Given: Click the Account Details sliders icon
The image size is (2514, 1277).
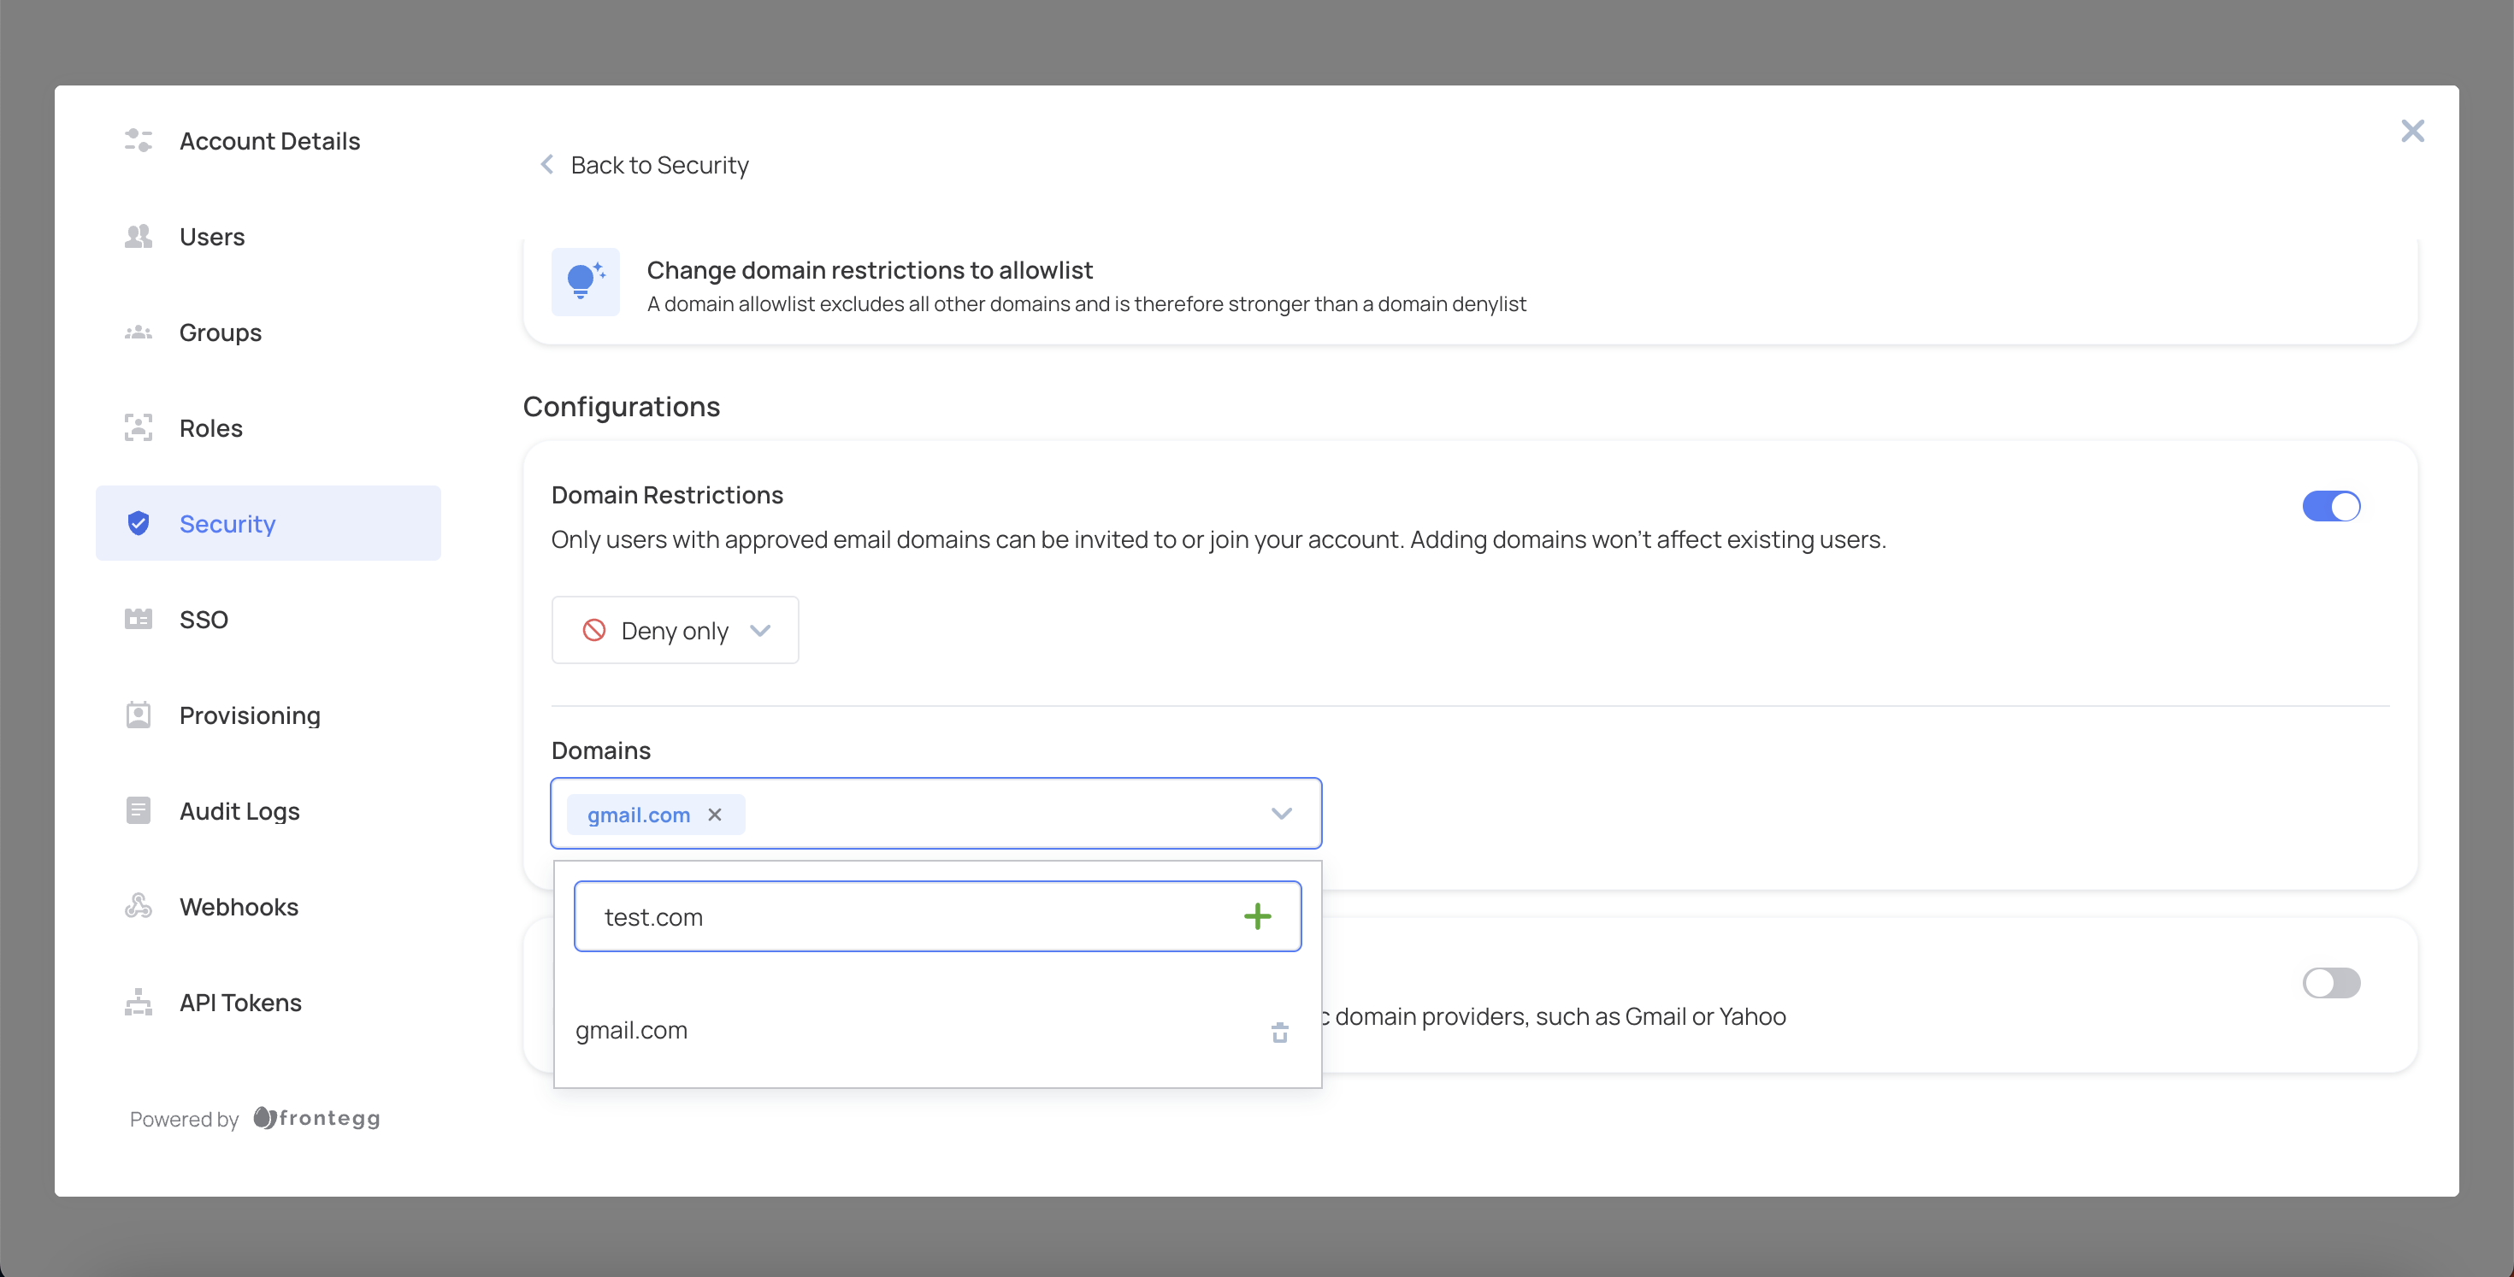Looking at the screenshot, I should pos(139,140).
